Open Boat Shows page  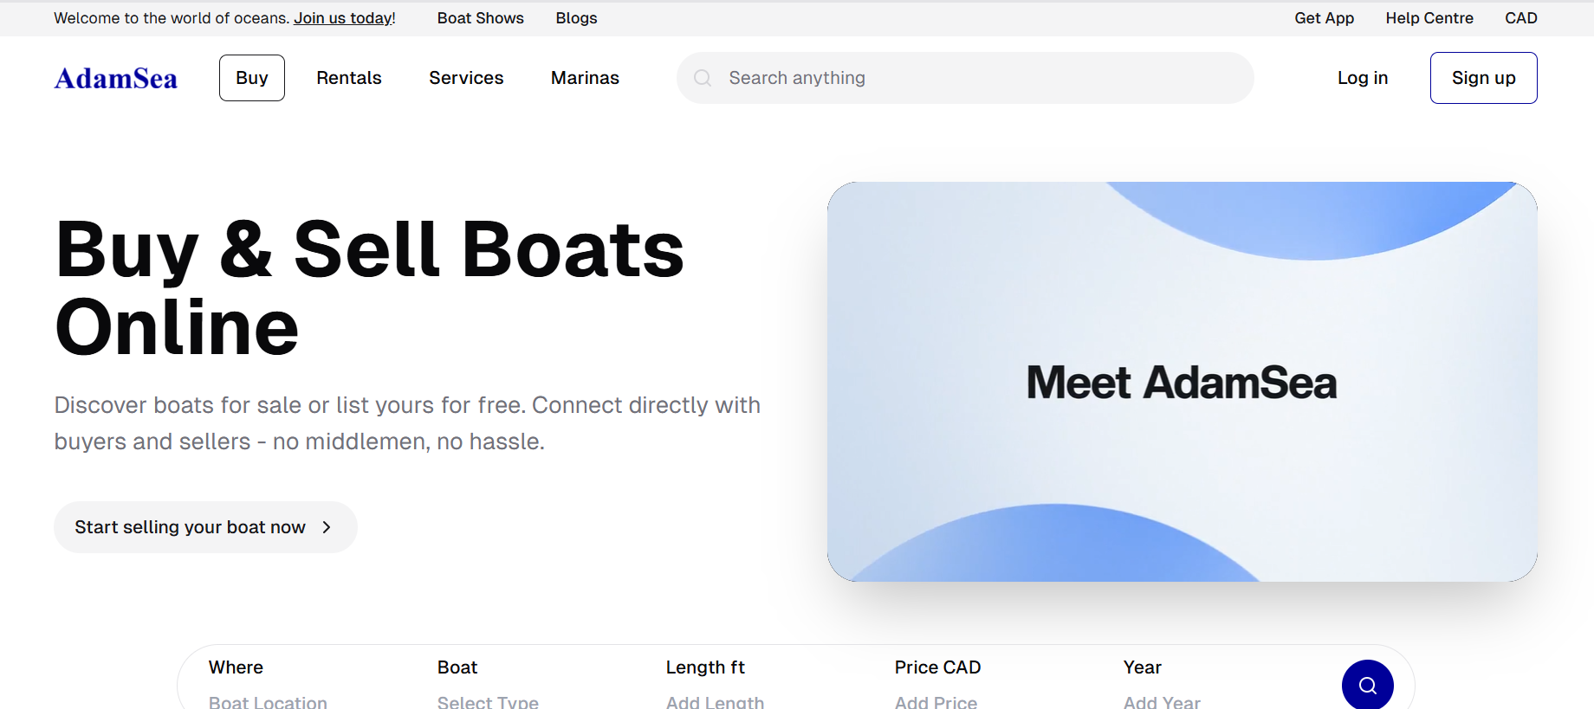[x=481, y=18]
